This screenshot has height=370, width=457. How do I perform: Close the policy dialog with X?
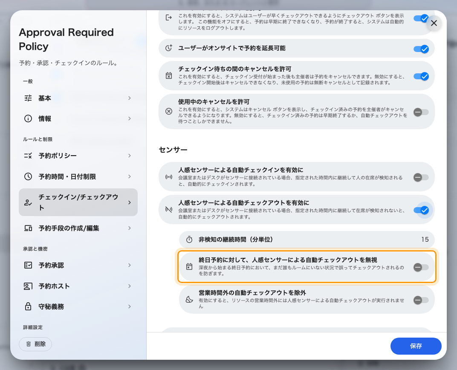click(434, 23)
